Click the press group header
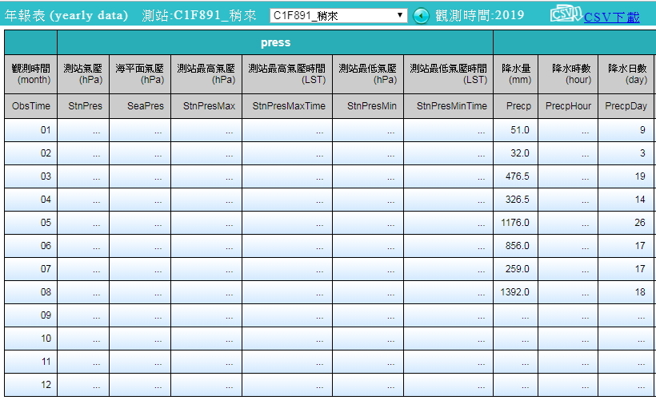 coord(275,42)
